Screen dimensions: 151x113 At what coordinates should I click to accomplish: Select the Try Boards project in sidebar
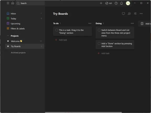(x=25, y=46)
